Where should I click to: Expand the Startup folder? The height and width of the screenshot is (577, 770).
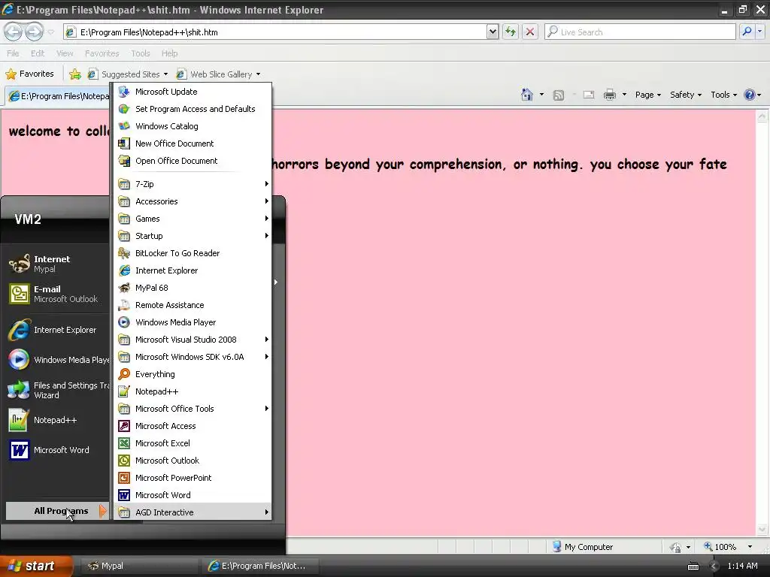tap(192, 235)
